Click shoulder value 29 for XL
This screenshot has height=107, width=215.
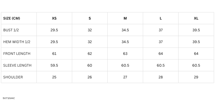coord(196,77)
